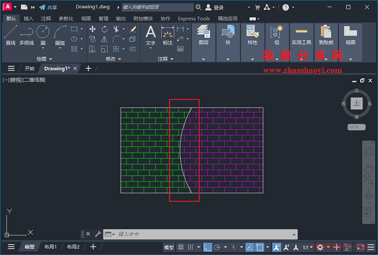This screenshot has height=255, width=378.
Task: Select the Offset tool
Action: pyautogui.click(x=133, y=49)
